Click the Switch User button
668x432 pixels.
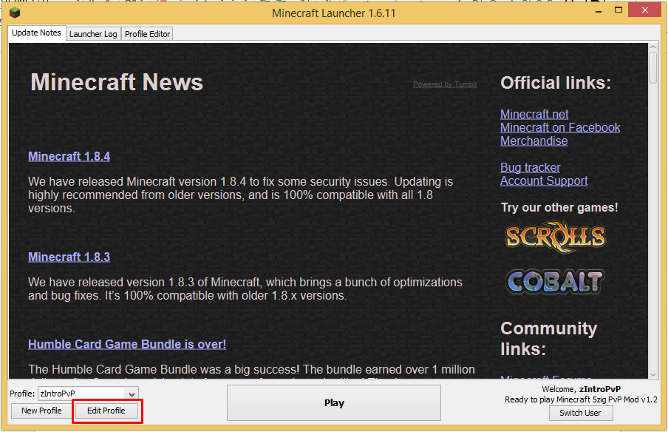(x=581, y=413)
